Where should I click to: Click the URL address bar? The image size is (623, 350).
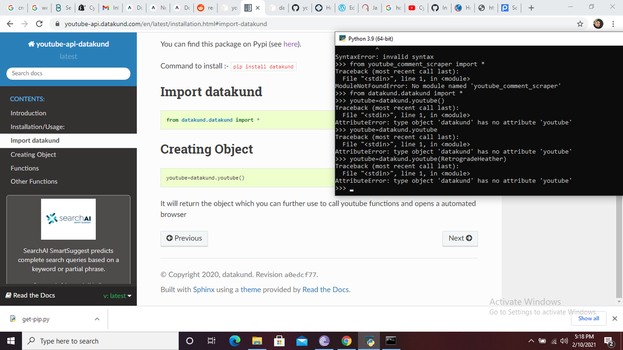311,24
